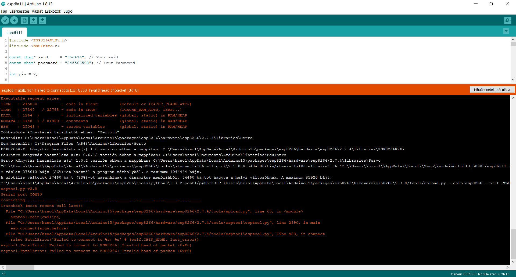Open the Eszközök menu
516x277 pixels.
(53, 11)
